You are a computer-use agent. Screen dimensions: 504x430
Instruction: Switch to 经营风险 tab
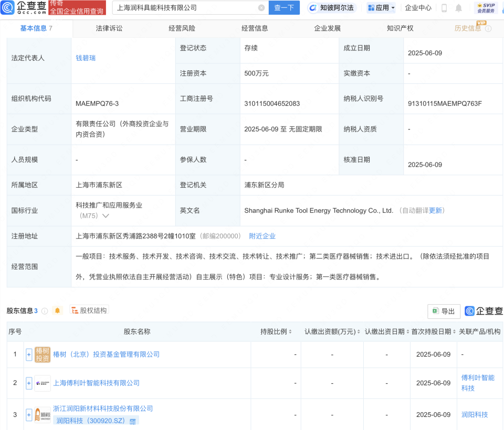click(182, 28)
